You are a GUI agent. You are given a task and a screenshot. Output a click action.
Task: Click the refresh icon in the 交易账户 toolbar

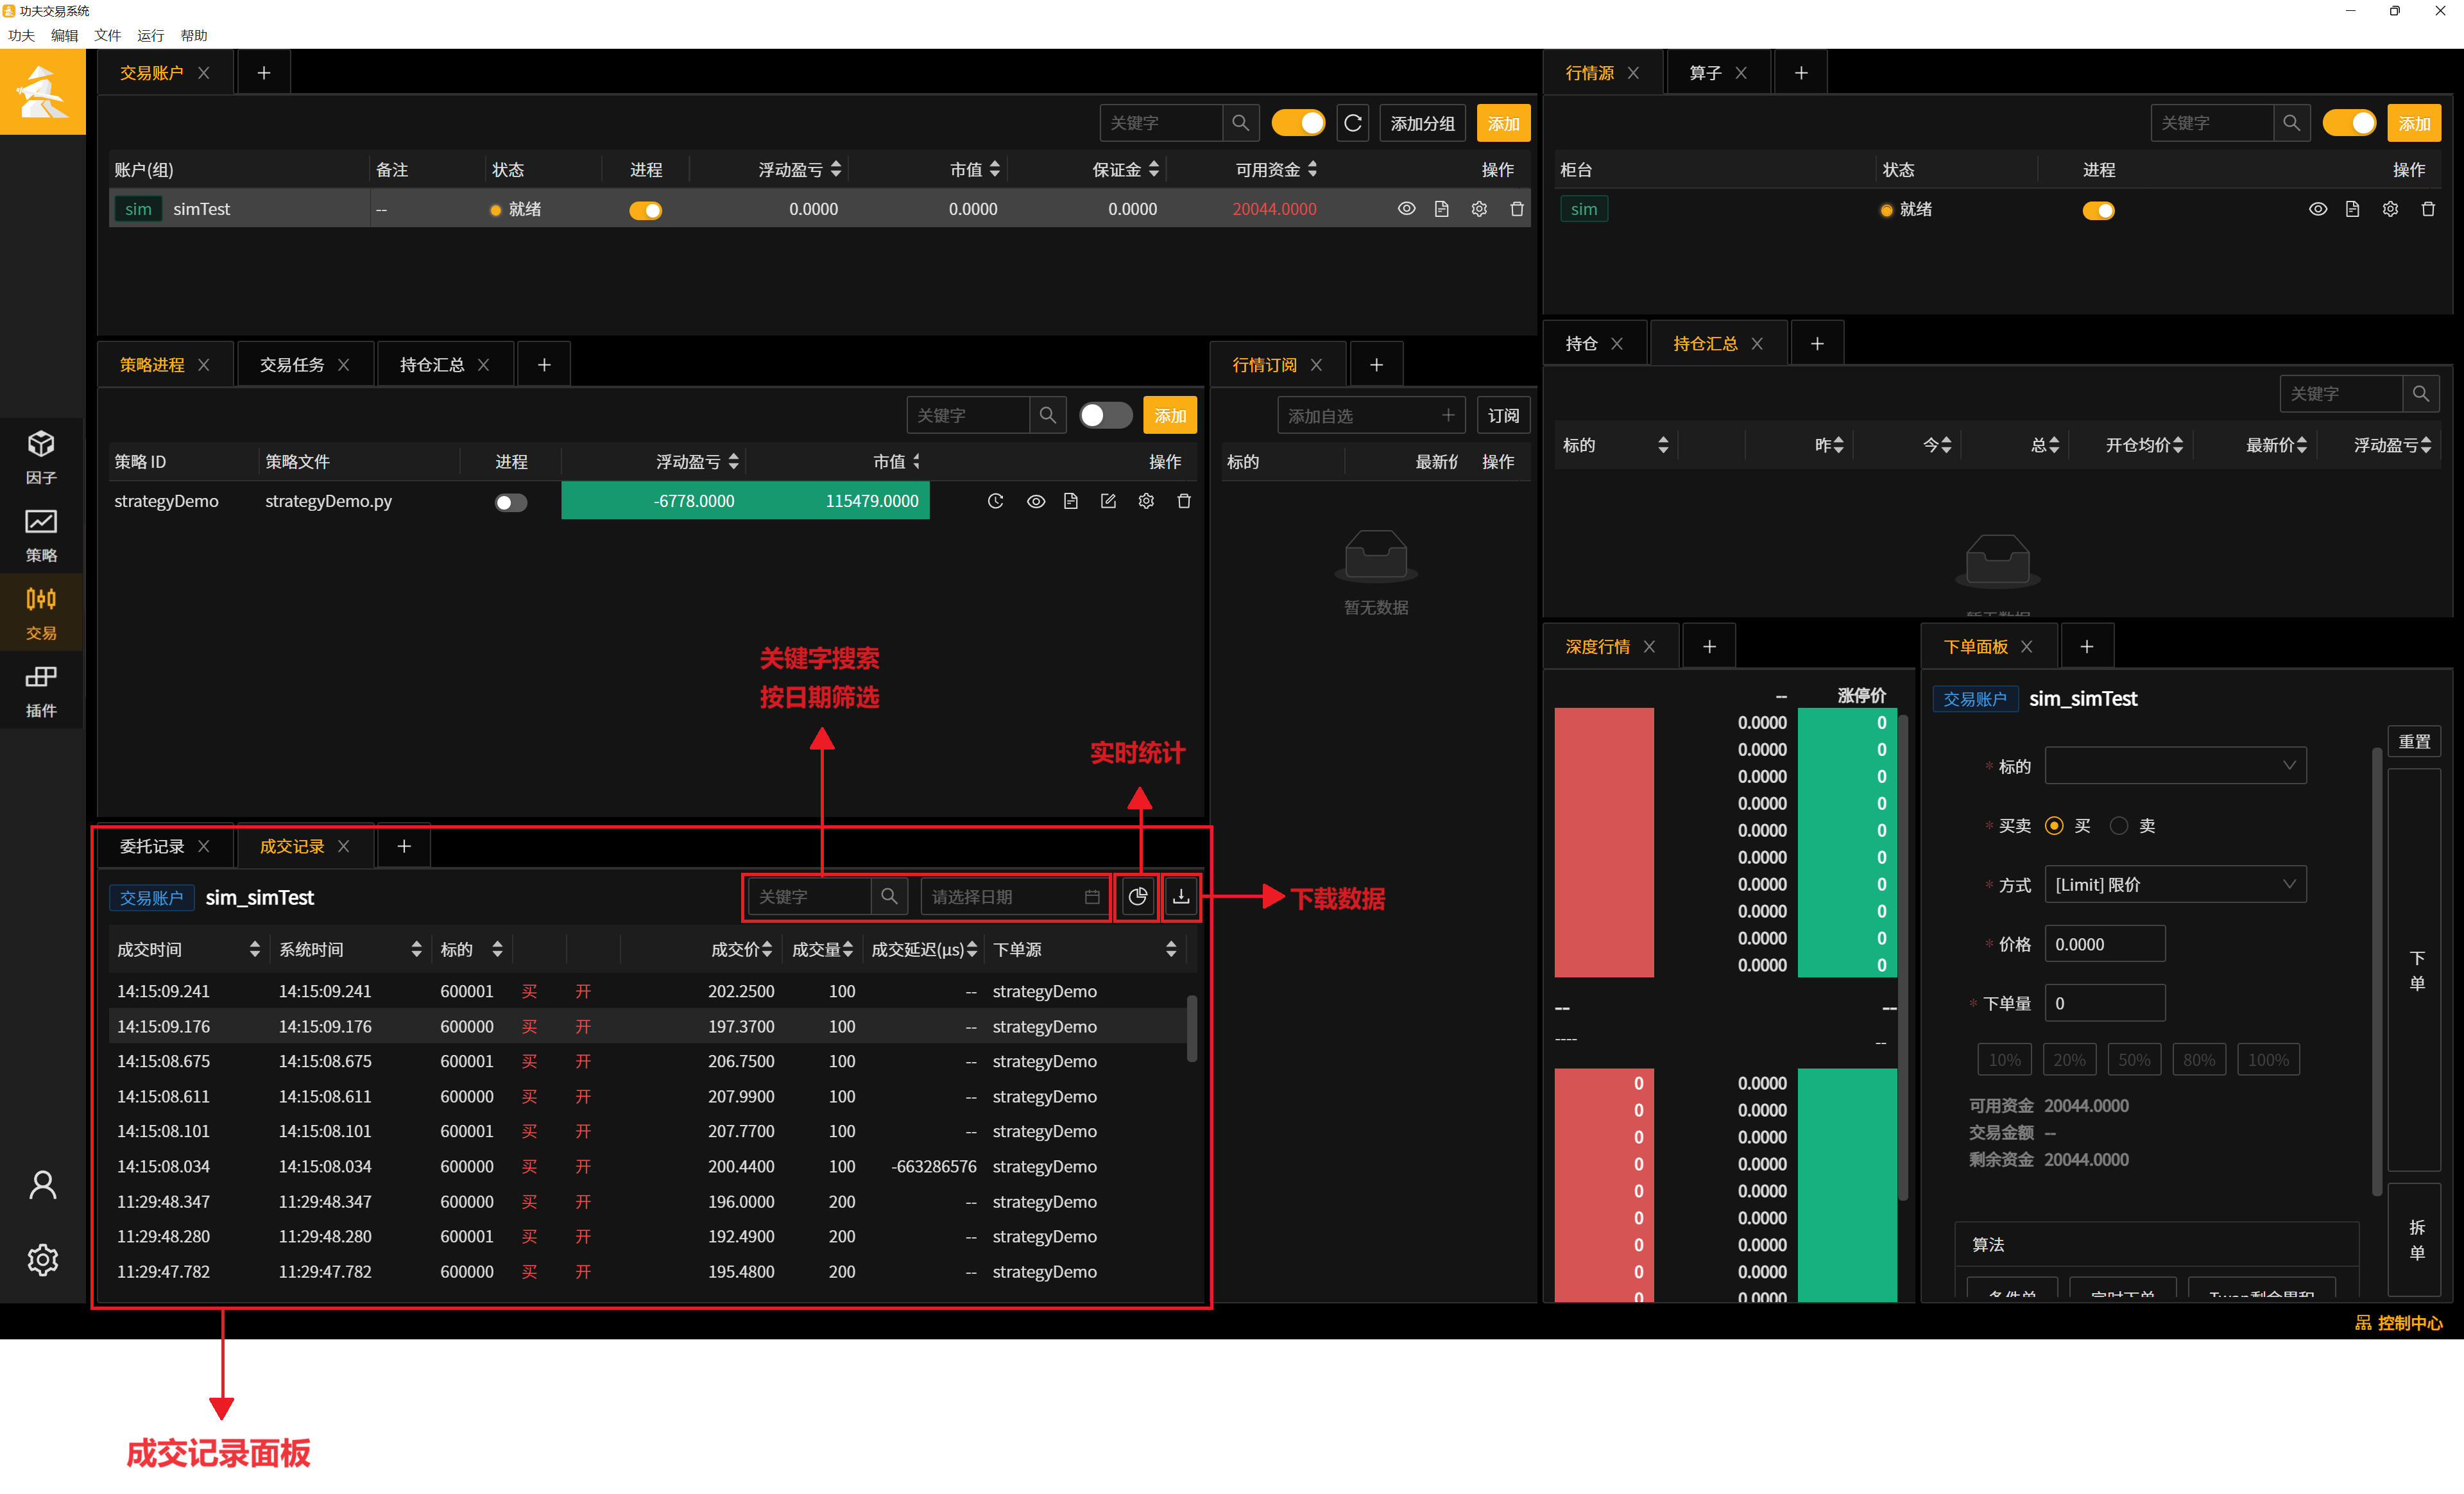click(x=1353, y=123)
